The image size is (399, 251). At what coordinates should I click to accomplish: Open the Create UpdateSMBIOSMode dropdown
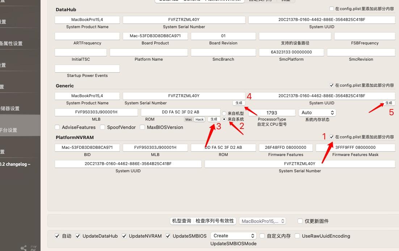click(234, 236)
